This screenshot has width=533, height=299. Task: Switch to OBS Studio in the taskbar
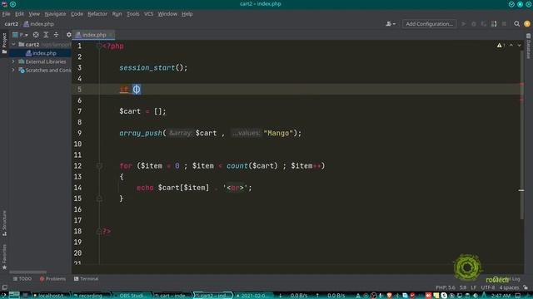coord(132,296)
